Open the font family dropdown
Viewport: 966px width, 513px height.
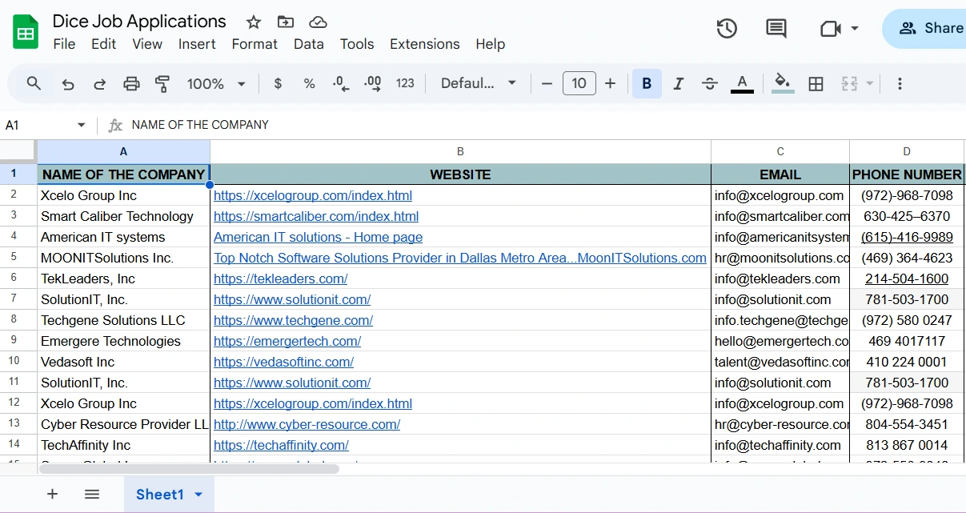click(479, 83)
